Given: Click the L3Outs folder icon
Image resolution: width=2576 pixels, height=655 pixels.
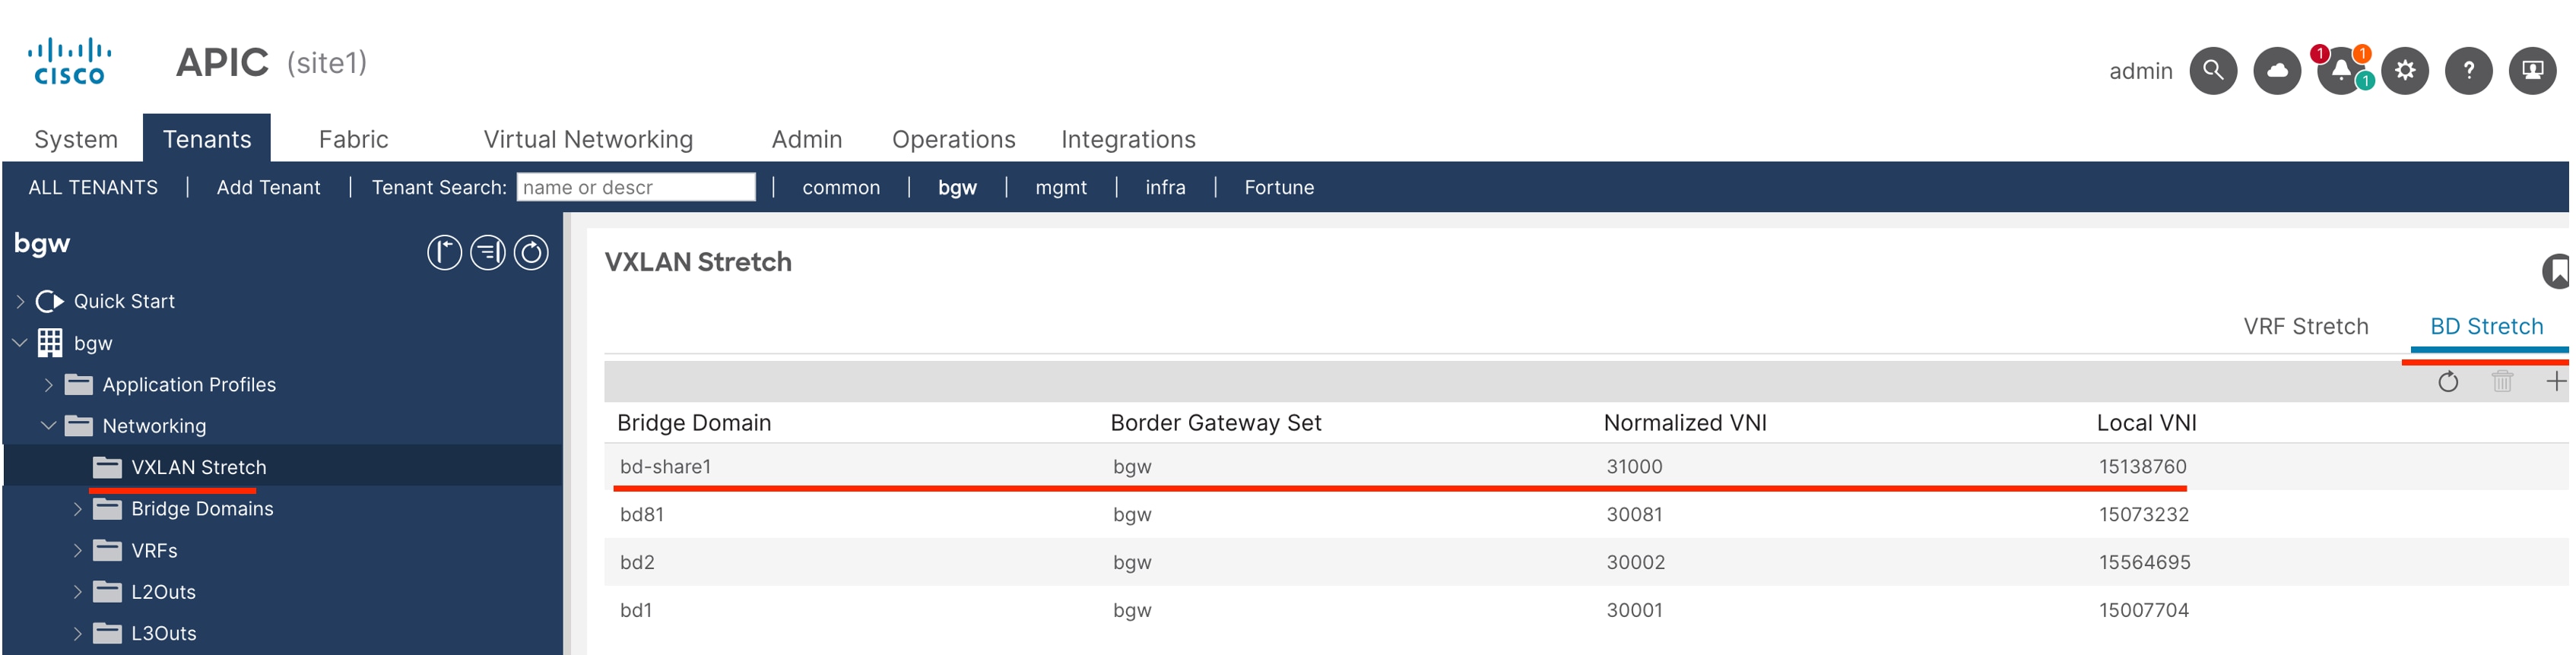Looking at the screenshot, I should 107,633.
